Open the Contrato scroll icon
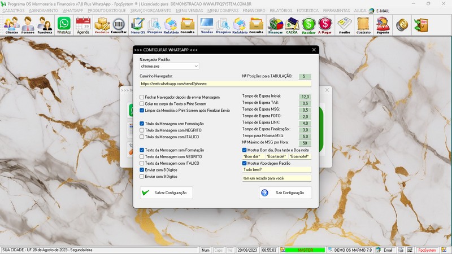Image resolution: width=452 pixels, height=254 pixels. [x=363, y=25]
